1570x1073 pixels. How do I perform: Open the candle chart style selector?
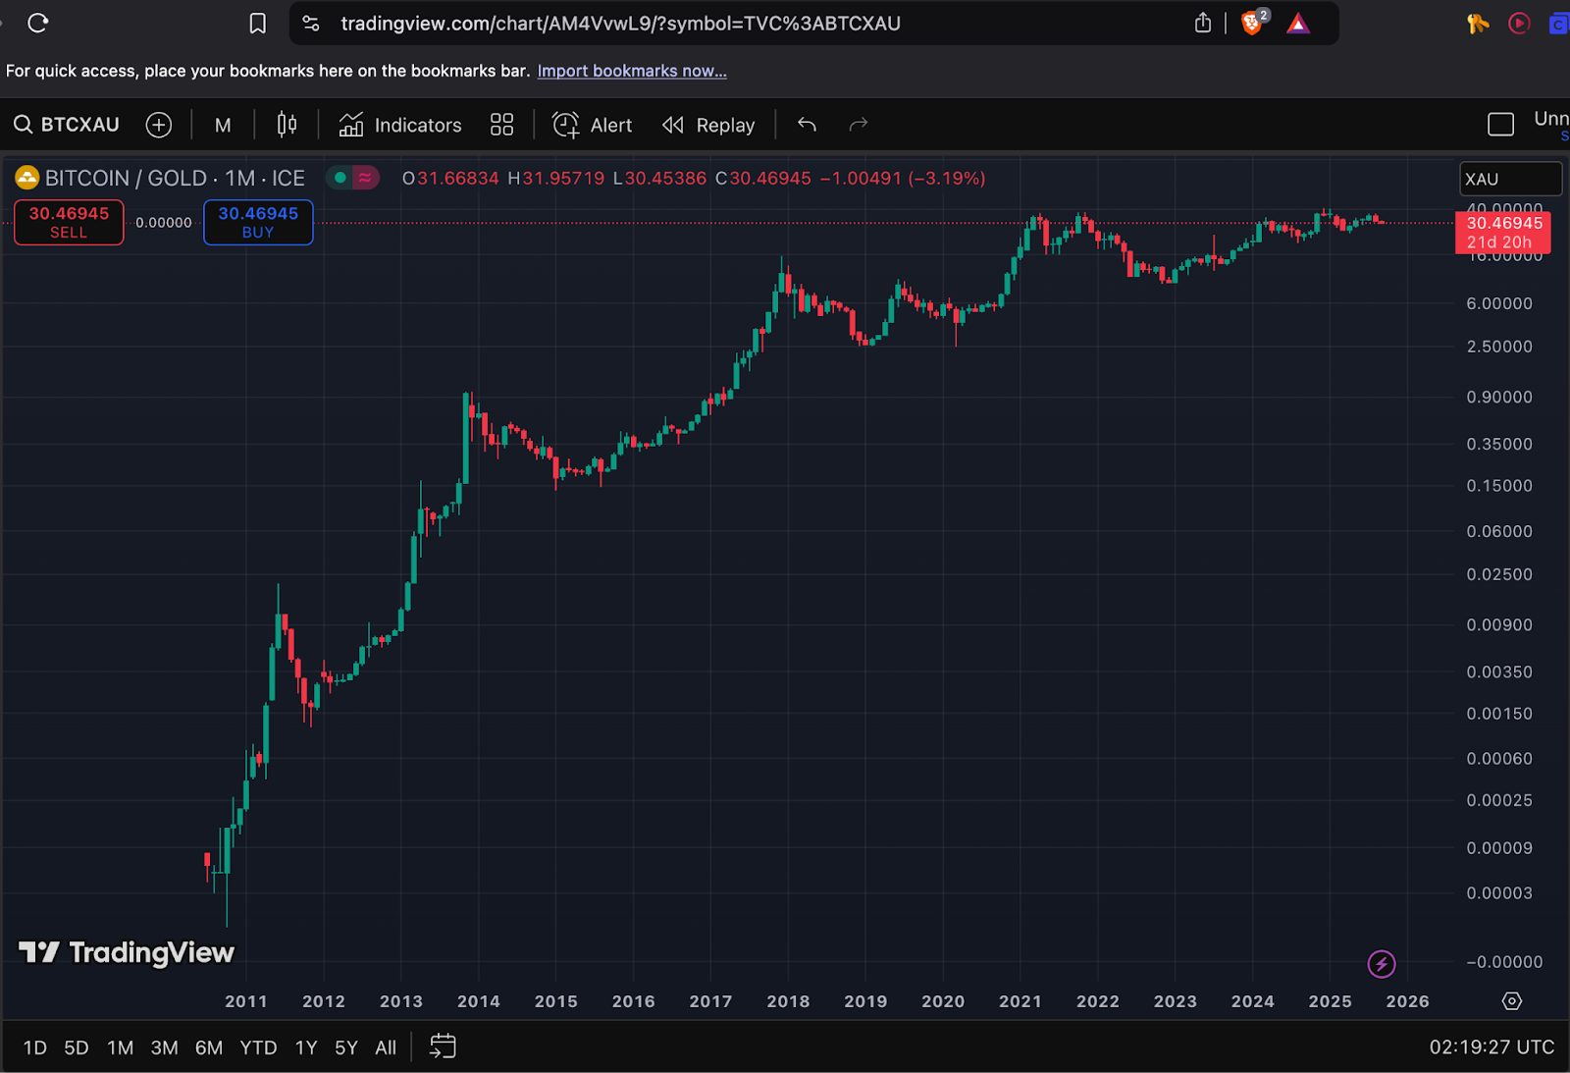pyautogui.click(x=286, y=124)
